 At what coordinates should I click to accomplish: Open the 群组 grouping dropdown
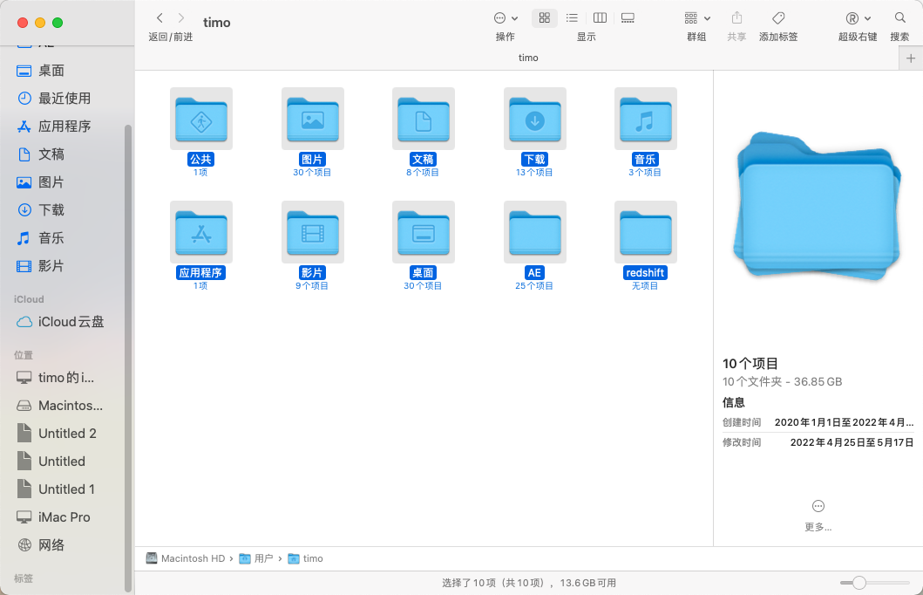click(x=696, y=18)
